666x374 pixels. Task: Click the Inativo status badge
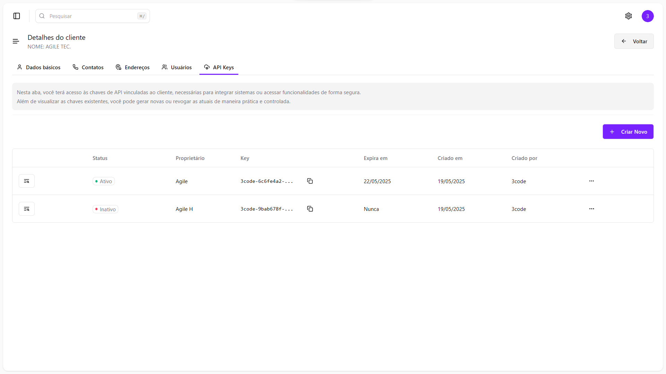[x=105, y=209]
